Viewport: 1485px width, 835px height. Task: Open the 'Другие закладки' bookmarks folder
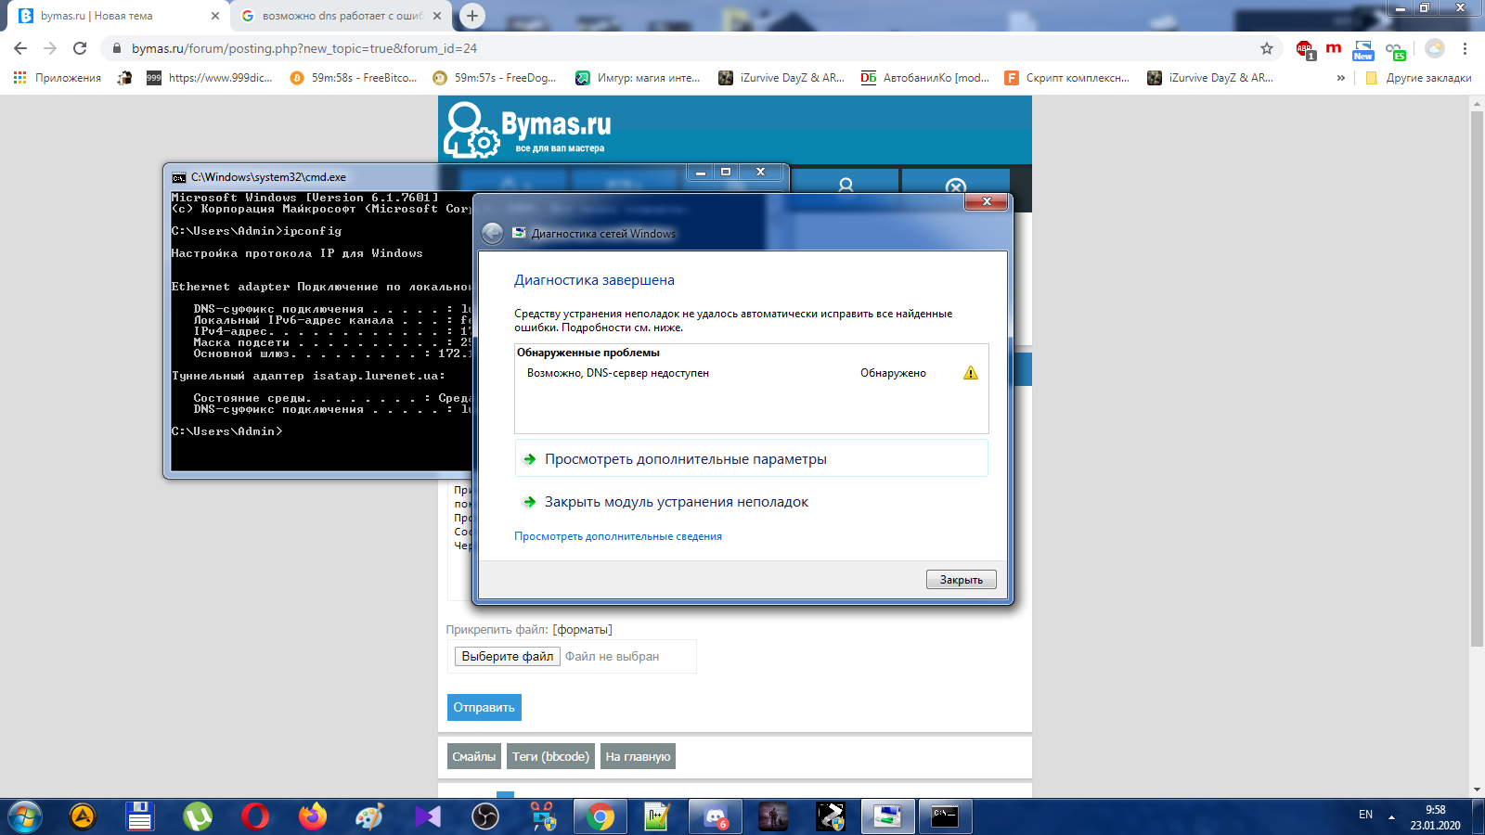point(1419,78)
